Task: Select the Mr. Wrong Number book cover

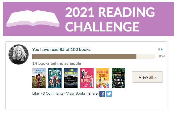Action: tap(87, 78)
